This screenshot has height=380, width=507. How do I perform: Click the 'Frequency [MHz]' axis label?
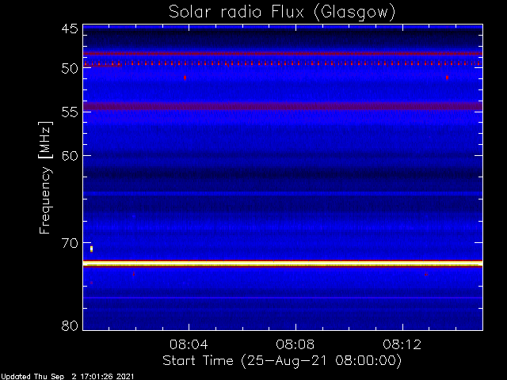[46, 177]
